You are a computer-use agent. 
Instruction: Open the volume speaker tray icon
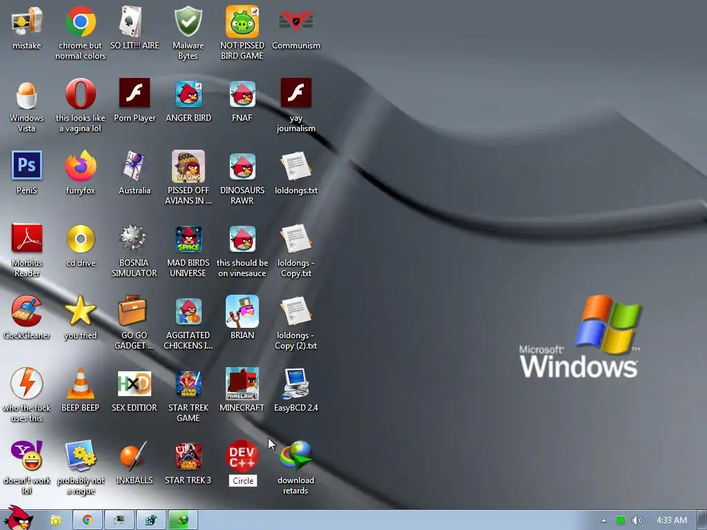pos(637,520)
